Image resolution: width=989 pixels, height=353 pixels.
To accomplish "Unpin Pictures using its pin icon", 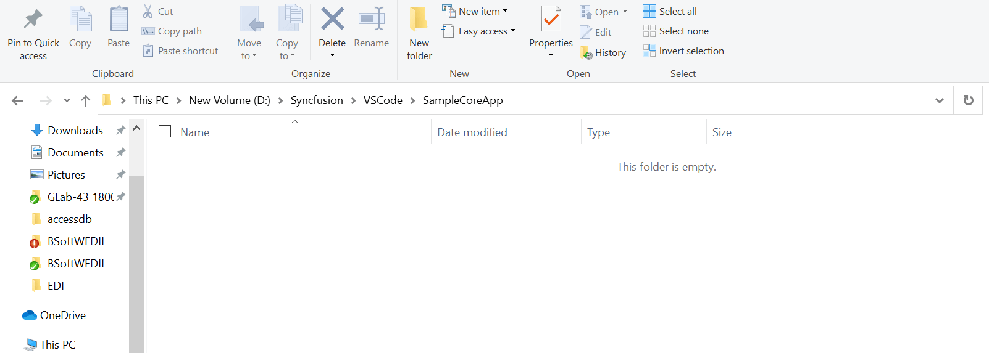I will pos(121,174).
